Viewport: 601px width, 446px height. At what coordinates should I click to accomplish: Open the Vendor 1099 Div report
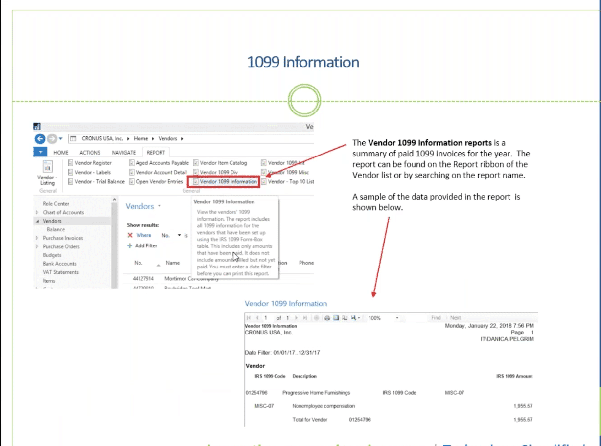point(215,172)
